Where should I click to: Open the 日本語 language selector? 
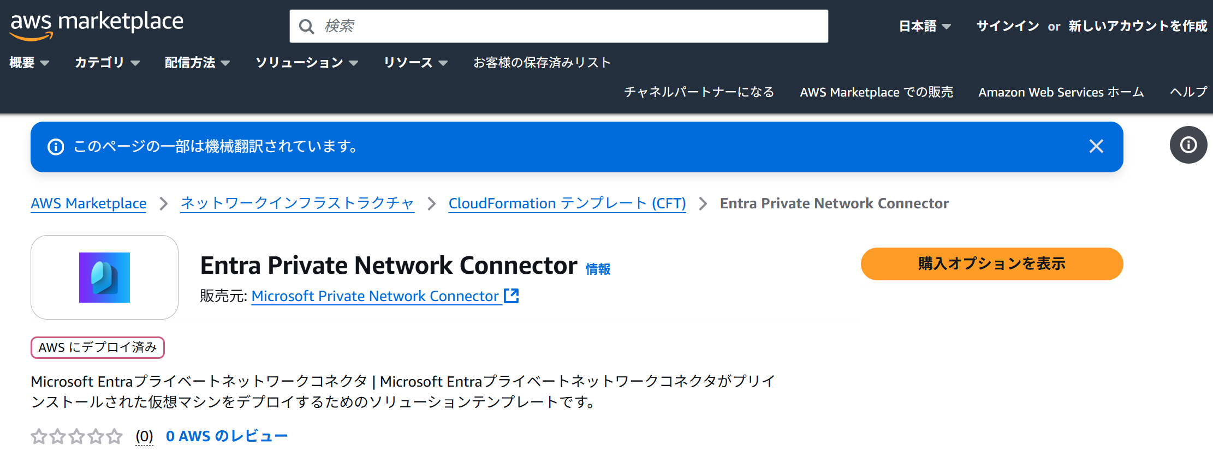coord(925,26)
